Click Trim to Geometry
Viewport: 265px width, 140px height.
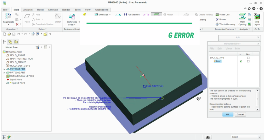[226, 24]
